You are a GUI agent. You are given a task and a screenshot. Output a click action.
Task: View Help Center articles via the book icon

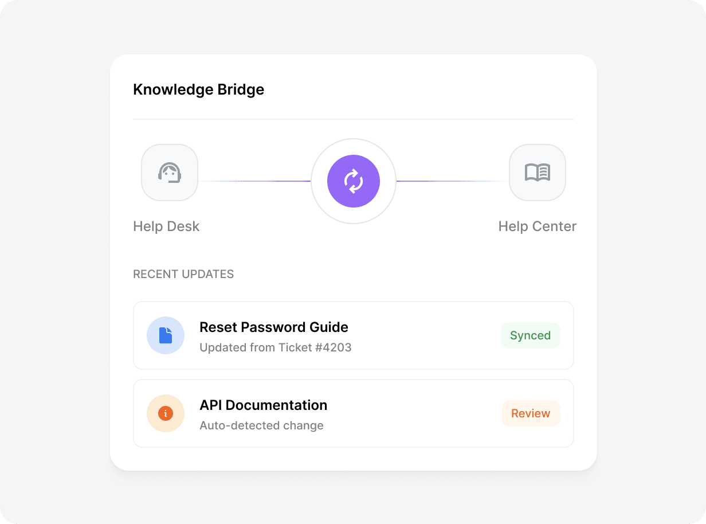tap(538, 173)
